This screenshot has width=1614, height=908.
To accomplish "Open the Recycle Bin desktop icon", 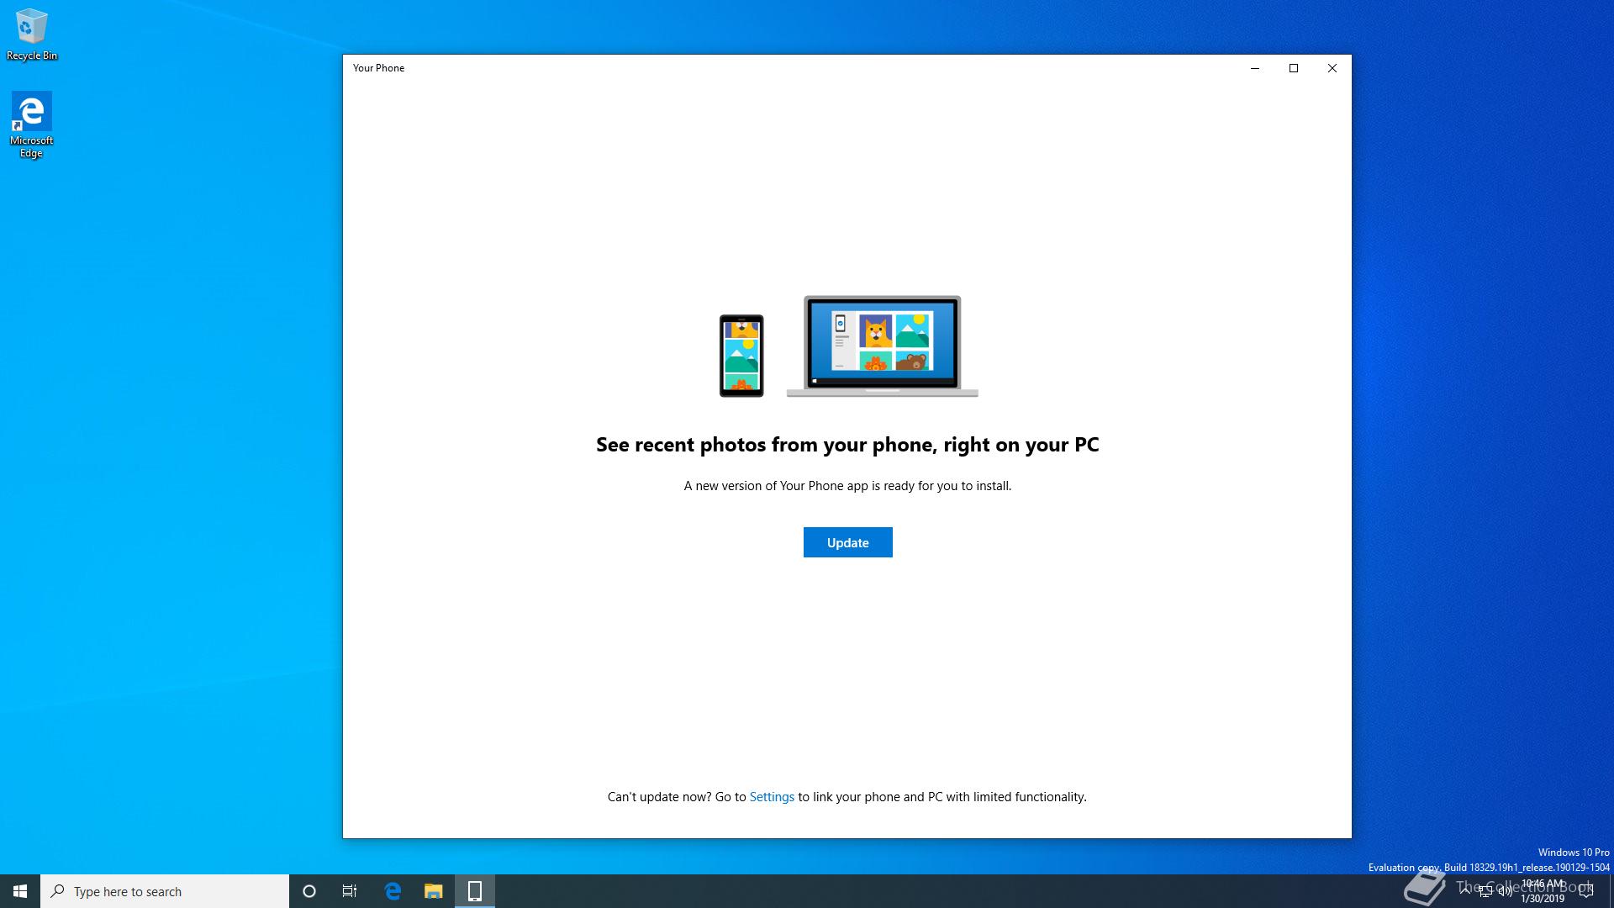I will coord(32,34).
